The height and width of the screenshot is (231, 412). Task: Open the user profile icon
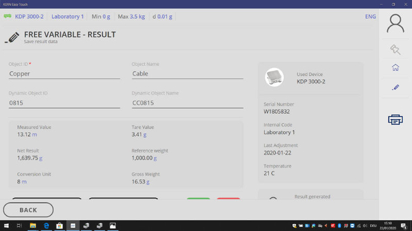coord(395,23)
